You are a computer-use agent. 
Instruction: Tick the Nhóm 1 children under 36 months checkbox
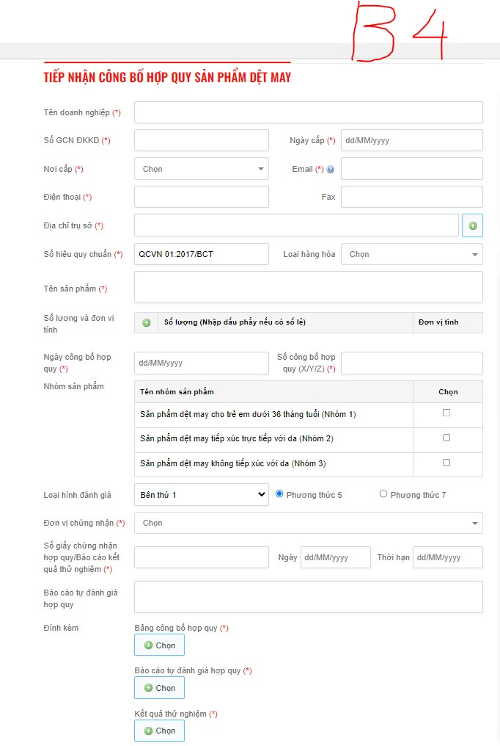tap(446, 413)
